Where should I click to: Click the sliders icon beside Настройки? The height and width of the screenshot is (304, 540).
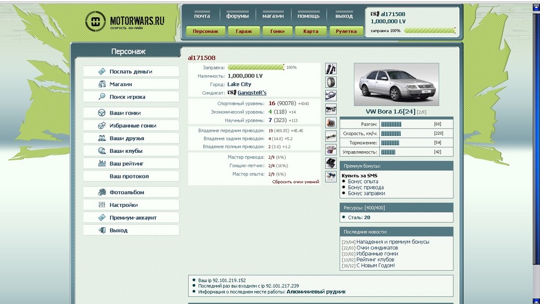click(102, 205)
